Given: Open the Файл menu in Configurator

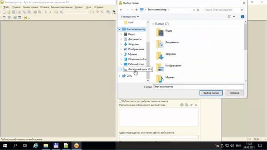Looking at the screenshot, I should click(x=7, y=7).
